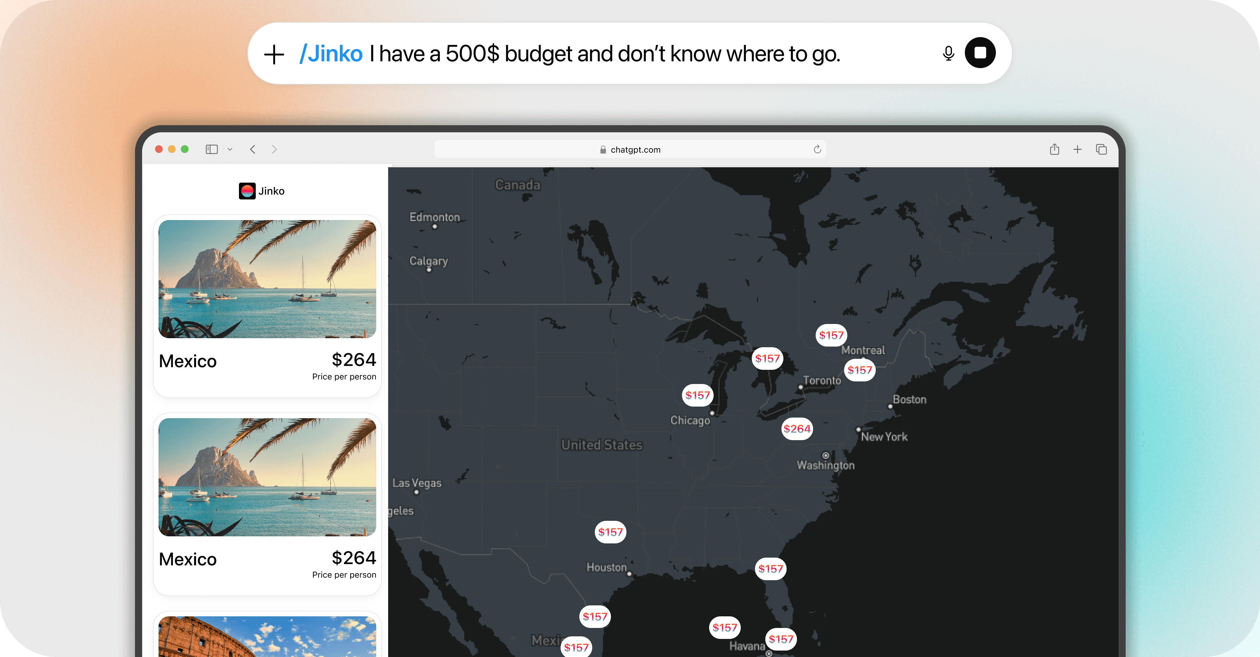The width and height of the screenshot is (1260, 657).
Task: Show the tab overview icon
Action: 1101,150
